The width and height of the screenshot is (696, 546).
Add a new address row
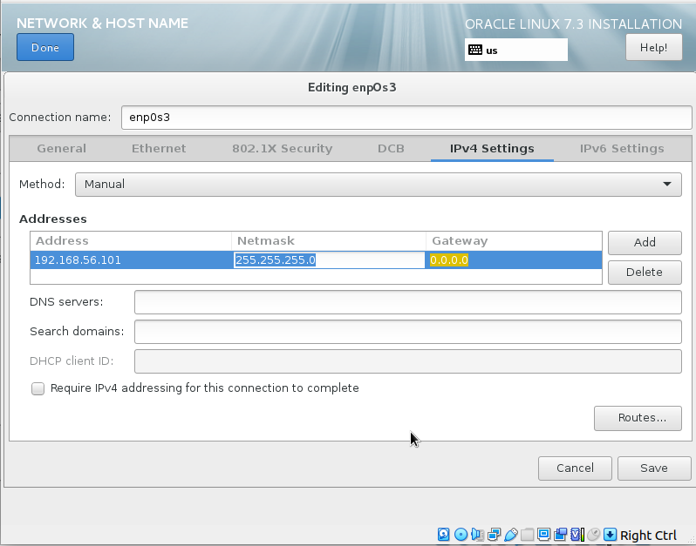tap(645, 242)
